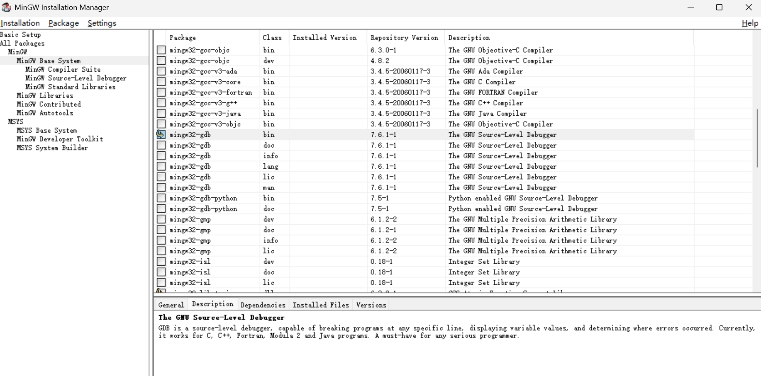Toggle the mingw32-gdb man checkbox
The width and height of the screenshot is (761, 376).
tap(161, 187)
